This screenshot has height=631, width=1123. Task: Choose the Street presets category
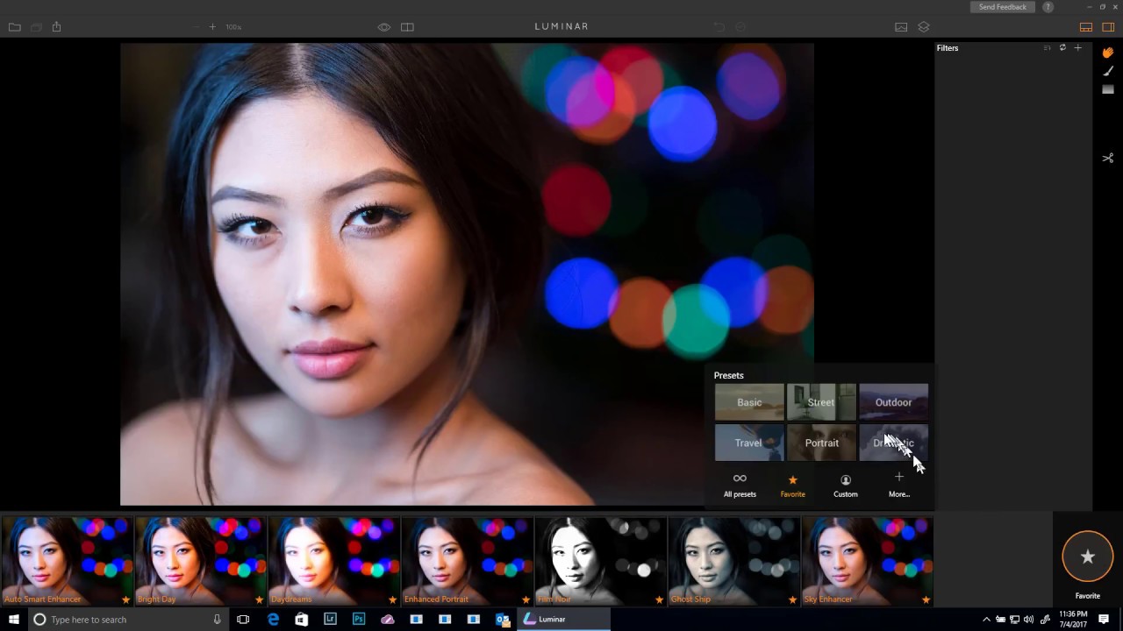click(x=821, y=402)
